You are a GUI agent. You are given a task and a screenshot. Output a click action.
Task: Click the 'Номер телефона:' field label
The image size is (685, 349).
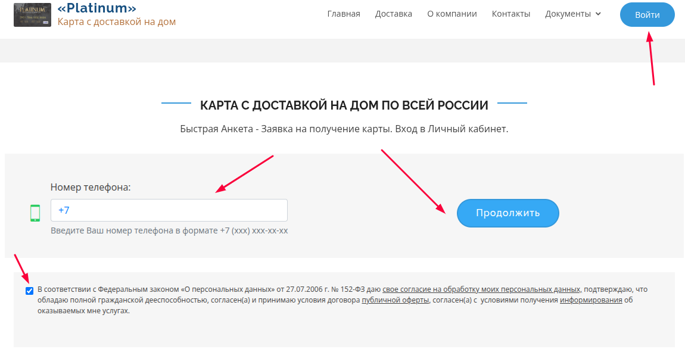(x=91, y=188)
